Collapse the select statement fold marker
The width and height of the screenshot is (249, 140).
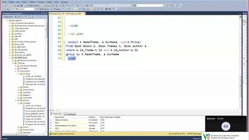65,42
